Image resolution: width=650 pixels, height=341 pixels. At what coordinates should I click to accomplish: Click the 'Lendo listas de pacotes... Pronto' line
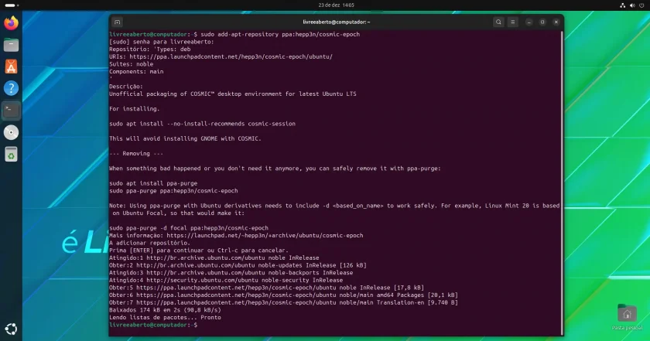click(165, 317)
